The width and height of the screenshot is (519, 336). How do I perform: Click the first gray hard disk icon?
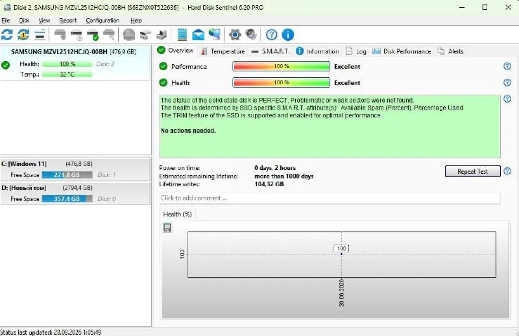click(x=60, y=34)
